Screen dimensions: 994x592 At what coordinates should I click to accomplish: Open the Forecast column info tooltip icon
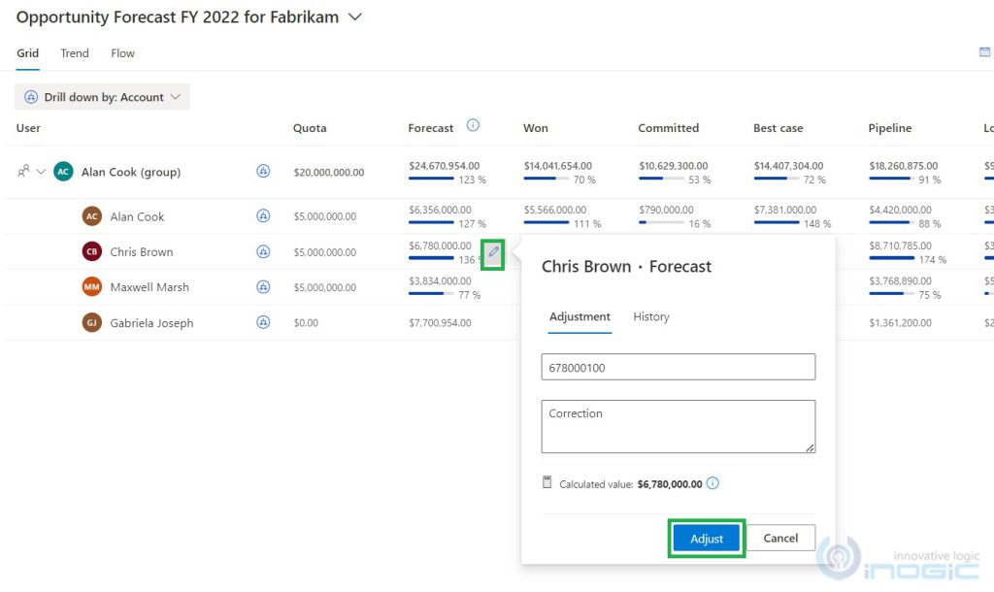473,126
